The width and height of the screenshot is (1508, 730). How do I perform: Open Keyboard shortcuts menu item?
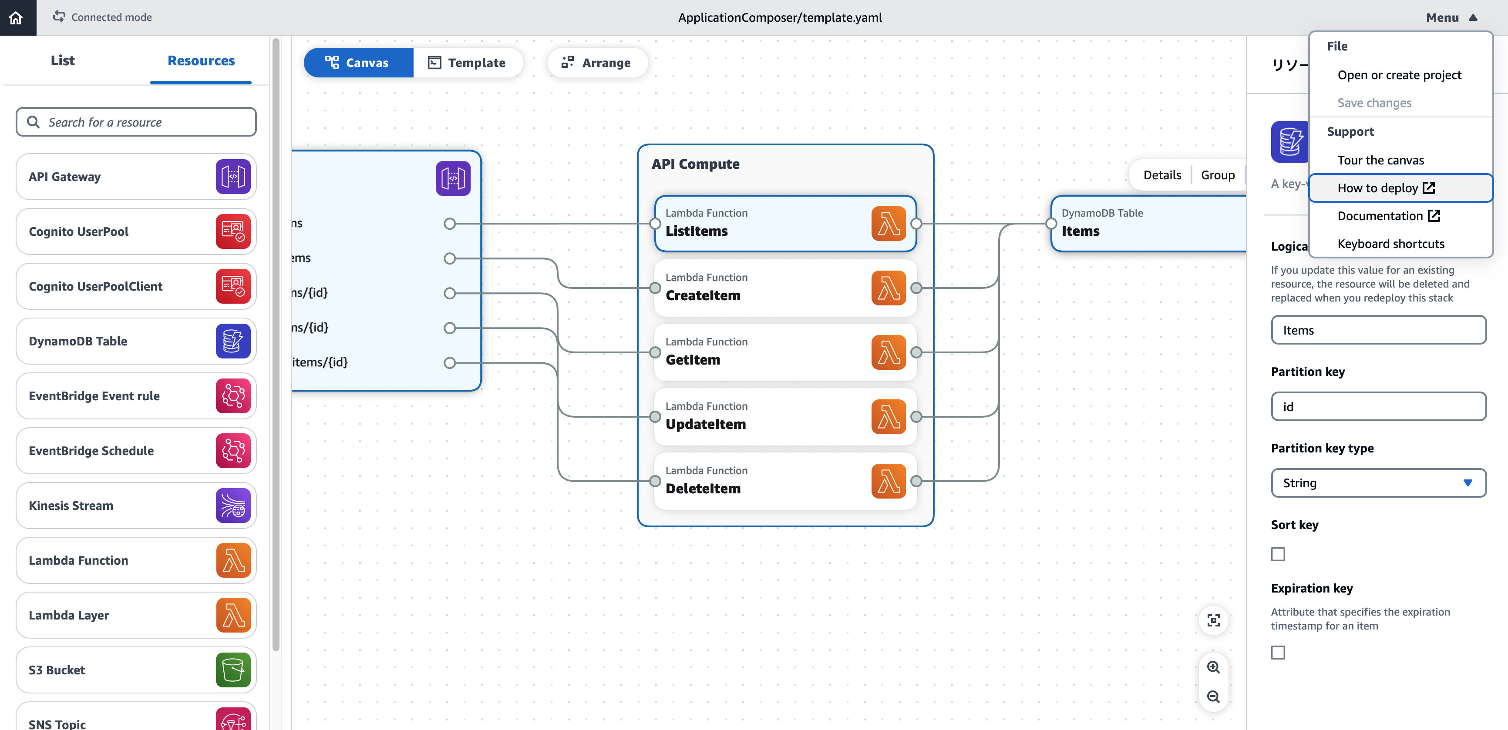pyautogui.click(x=1390, y=244)
